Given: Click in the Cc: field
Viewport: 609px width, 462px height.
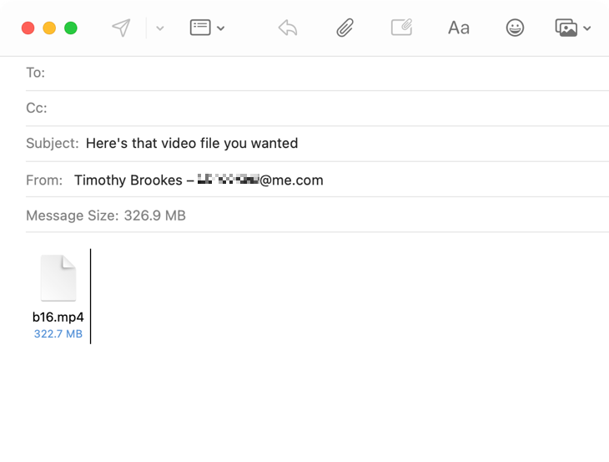Looking at the screenshot, I should (x=325, y=108).
